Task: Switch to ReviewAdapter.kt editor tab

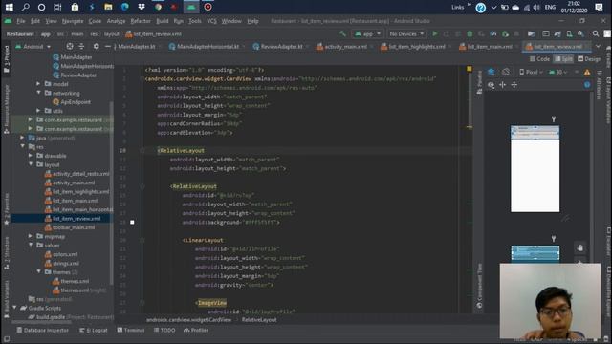Action: click(281, 47)
